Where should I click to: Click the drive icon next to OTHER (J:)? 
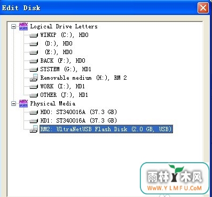[34, 95]
